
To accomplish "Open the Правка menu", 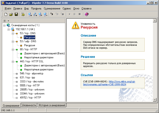I will point(18,9).
